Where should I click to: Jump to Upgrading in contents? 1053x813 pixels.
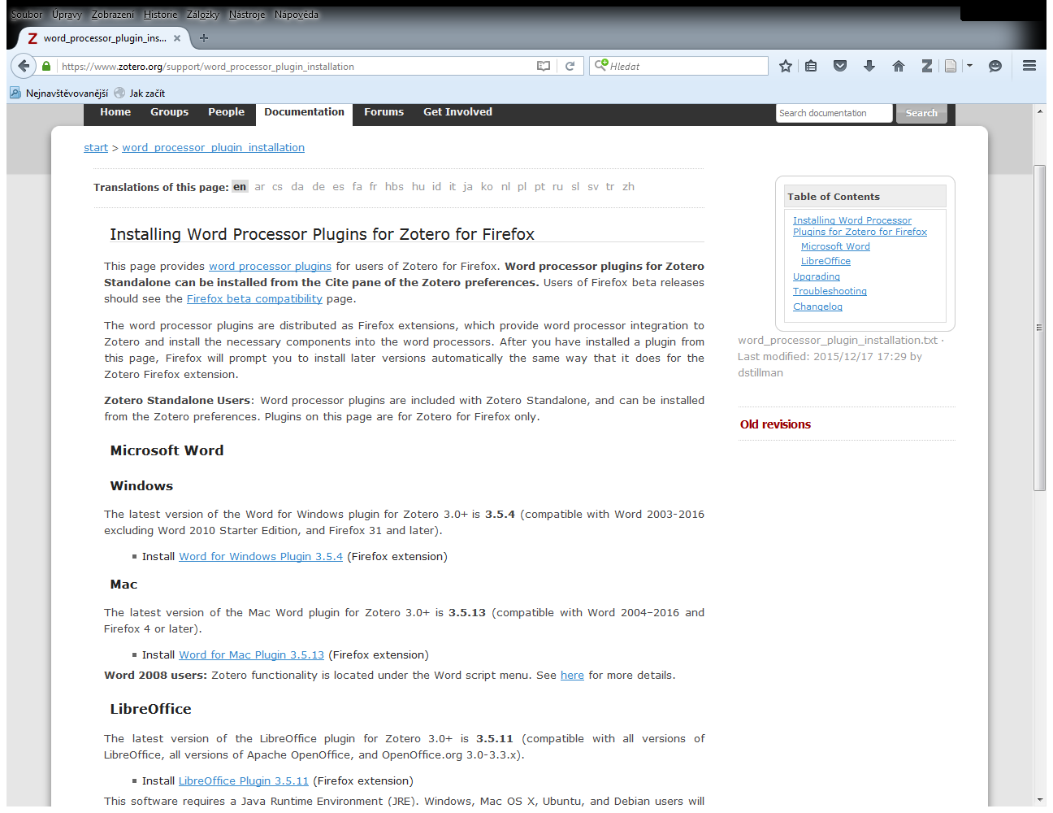click(817, 276)
